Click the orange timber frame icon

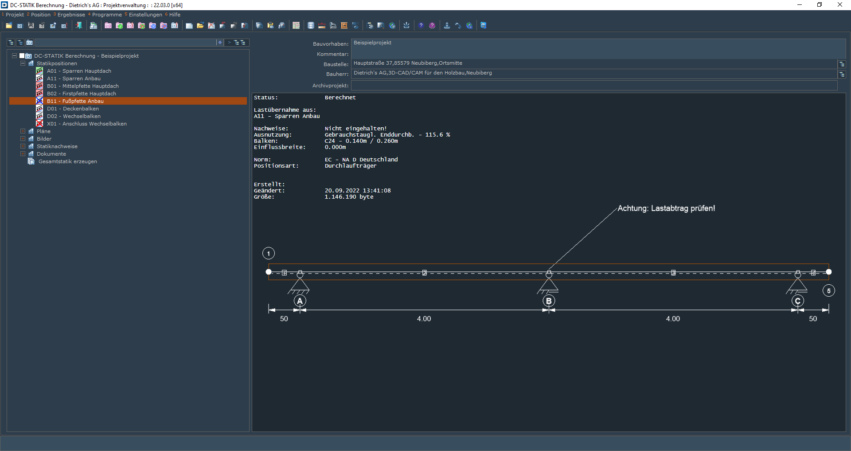[344, 26]
